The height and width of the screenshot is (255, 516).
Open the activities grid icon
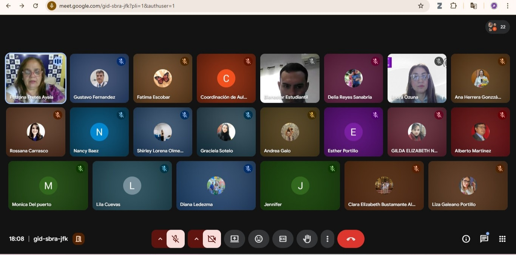click(502, 239)
